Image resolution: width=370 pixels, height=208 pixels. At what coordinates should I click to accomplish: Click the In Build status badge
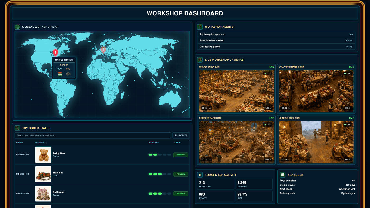tap(181, 155)
